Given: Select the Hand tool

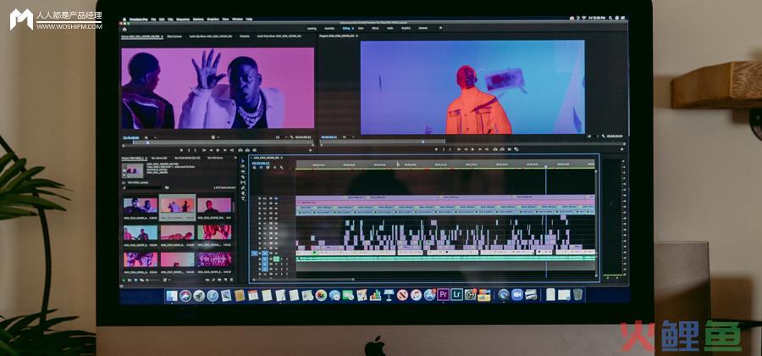Looking at the screenshot, I should tap(243, 193).
